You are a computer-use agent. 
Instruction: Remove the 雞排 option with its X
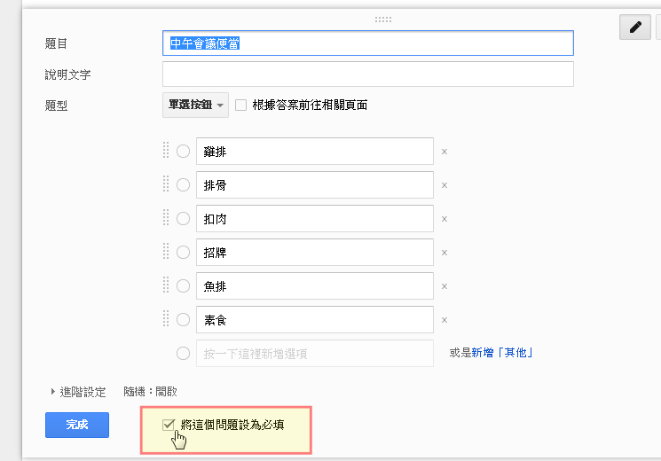(x=445, y=152)
